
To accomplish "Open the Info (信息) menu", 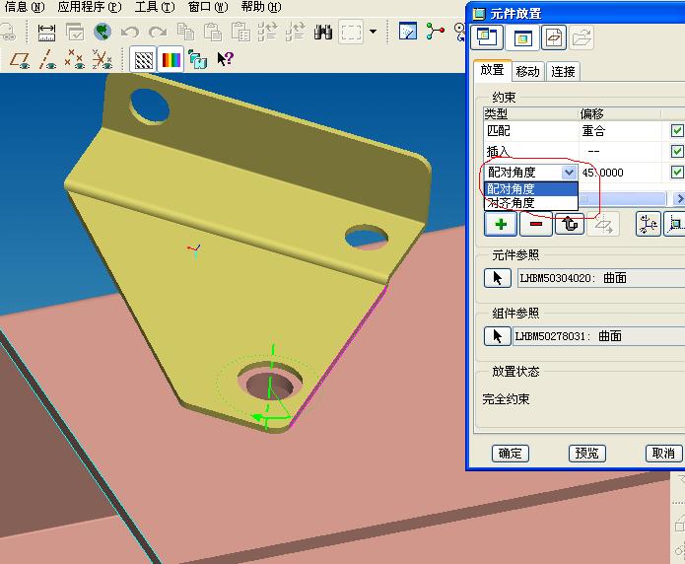I will (24, 7).
